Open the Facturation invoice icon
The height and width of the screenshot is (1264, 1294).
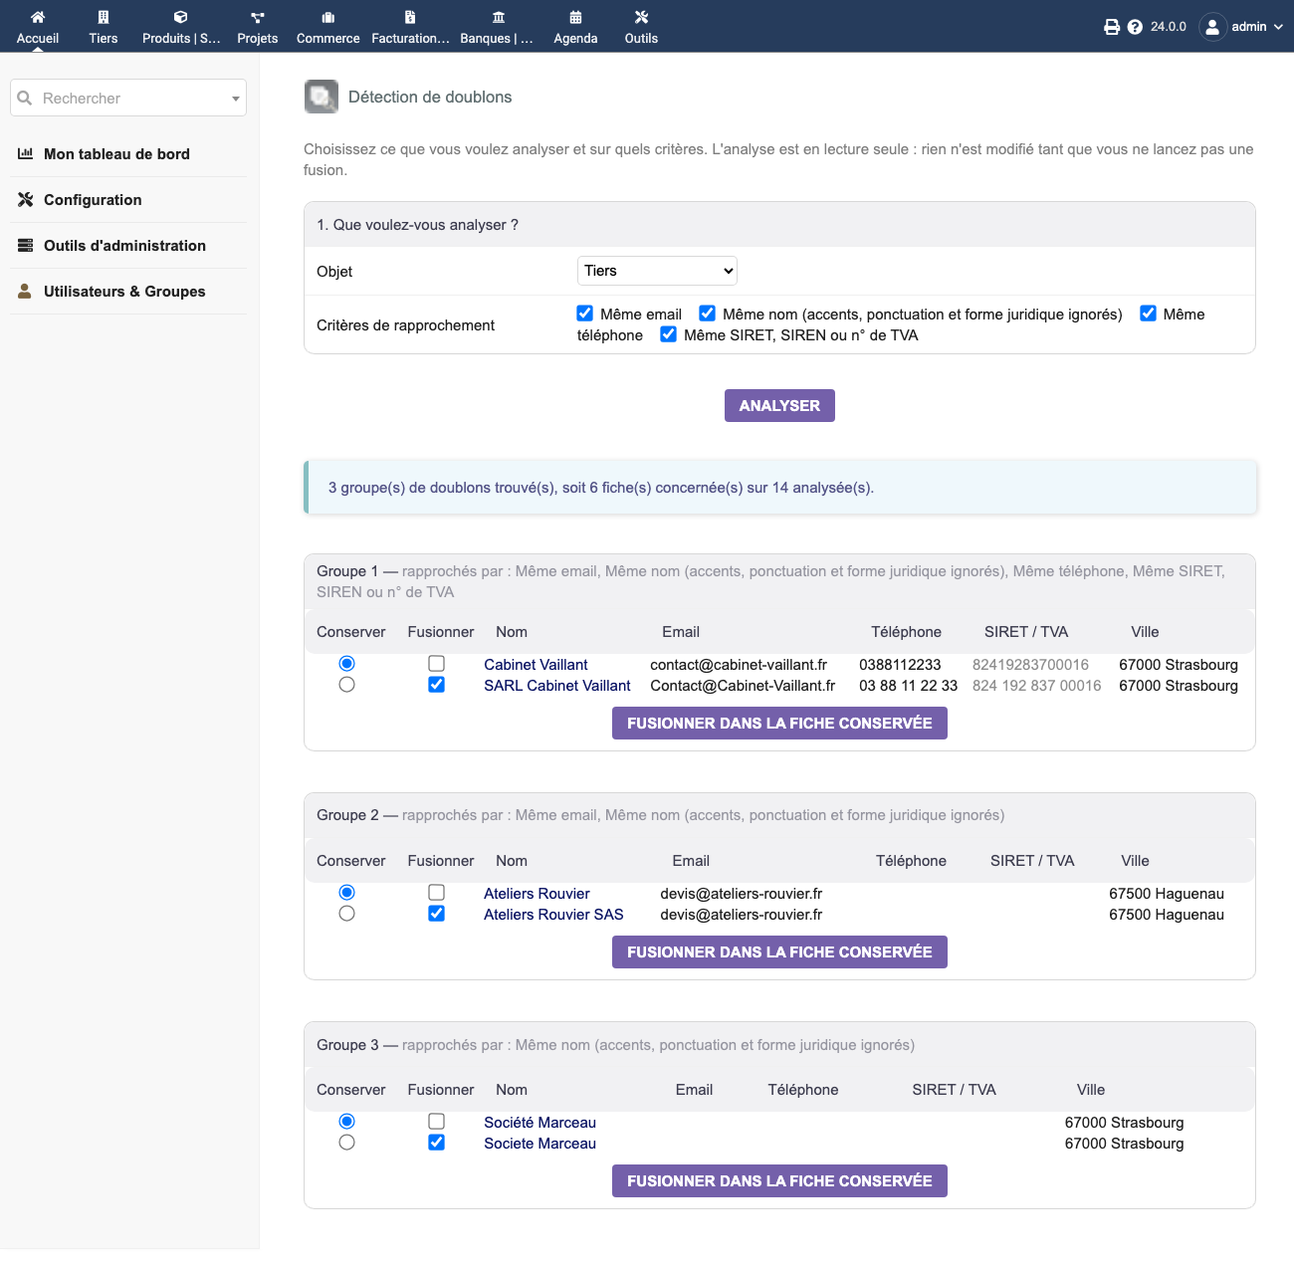coord(410,17)
